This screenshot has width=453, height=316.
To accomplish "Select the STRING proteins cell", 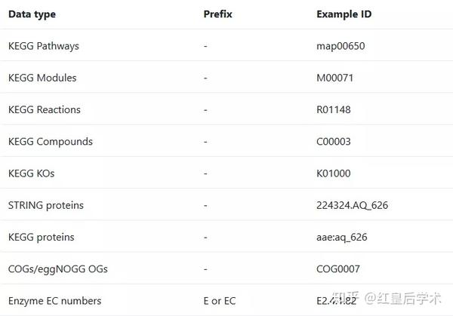I will pos(46,205).
